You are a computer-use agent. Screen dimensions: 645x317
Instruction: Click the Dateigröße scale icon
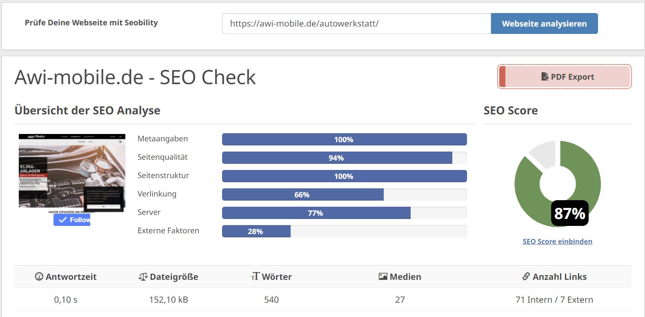[x=143, y=277]
